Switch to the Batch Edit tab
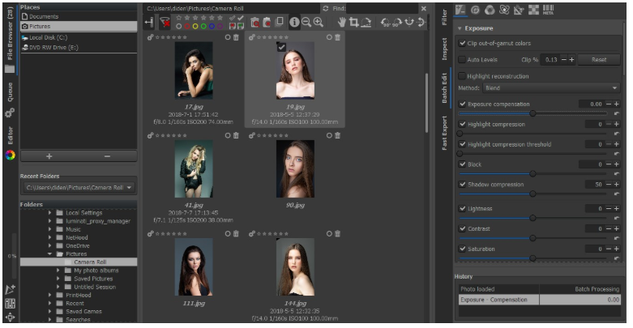 (x=443, y=87)
